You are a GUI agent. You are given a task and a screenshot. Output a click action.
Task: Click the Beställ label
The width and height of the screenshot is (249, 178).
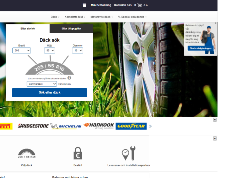(x=78, y=165)
